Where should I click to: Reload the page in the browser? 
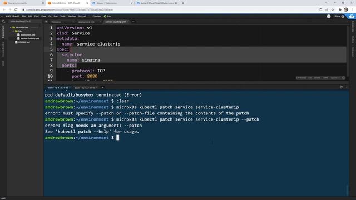[x=16, y=9]
